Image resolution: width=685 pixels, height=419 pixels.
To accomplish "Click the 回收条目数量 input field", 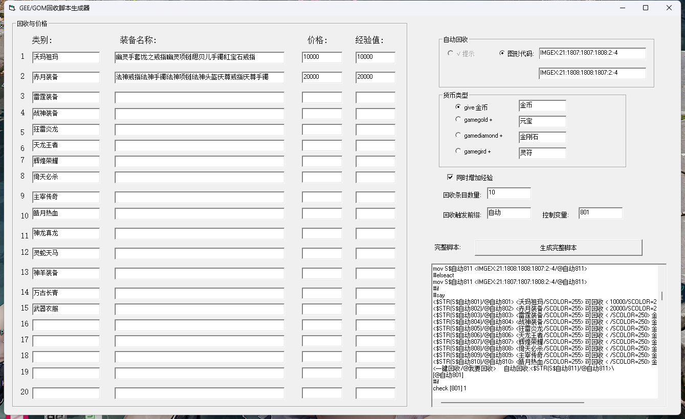I will click(x=509, y=193).
